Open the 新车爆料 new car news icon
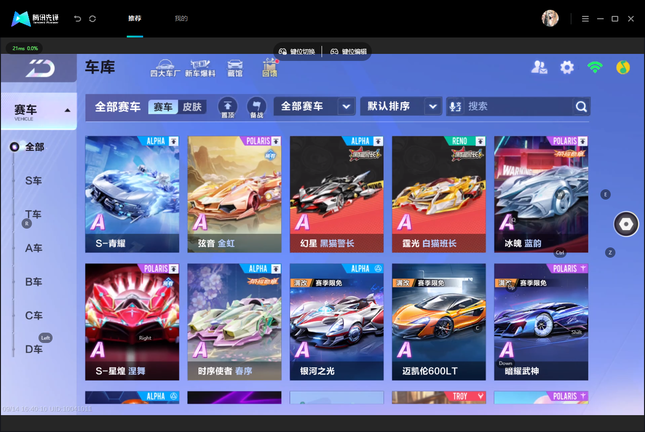645x432 pixels. point(200,68)
